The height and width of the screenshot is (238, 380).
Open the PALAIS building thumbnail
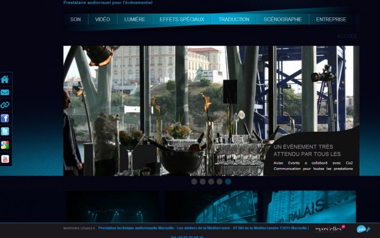[x=309, y=207]
